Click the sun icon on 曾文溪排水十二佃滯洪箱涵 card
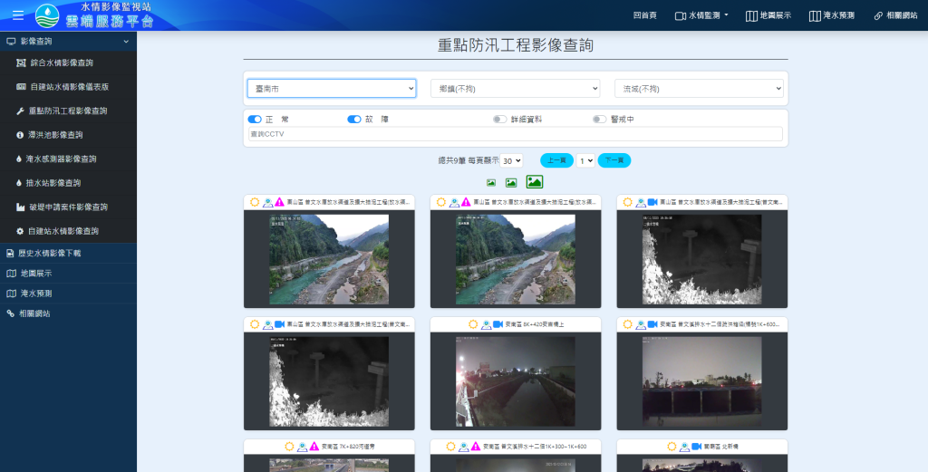928x472 pixels. point(627,324)
